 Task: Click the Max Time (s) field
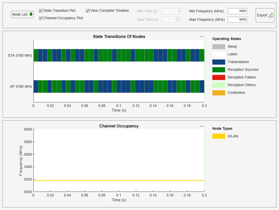(x=171, y=19)
